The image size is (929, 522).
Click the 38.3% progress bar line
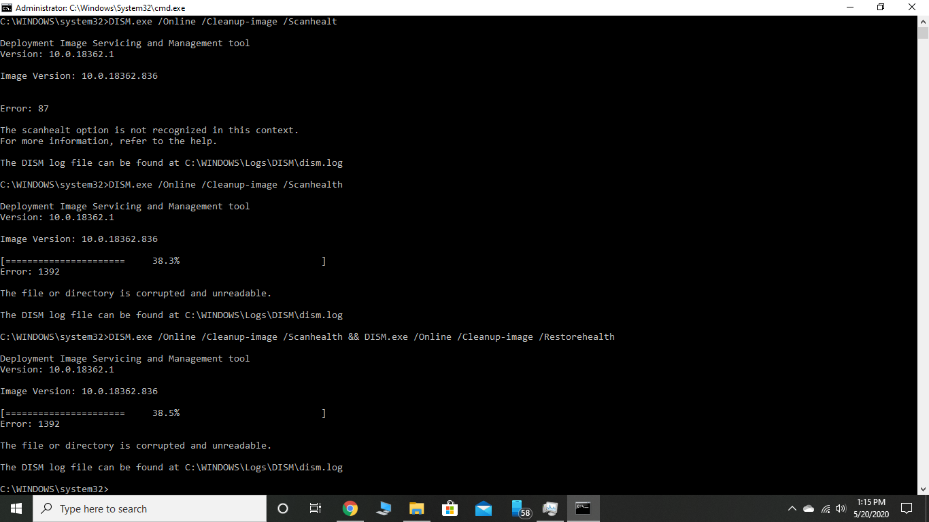point(163,261)
